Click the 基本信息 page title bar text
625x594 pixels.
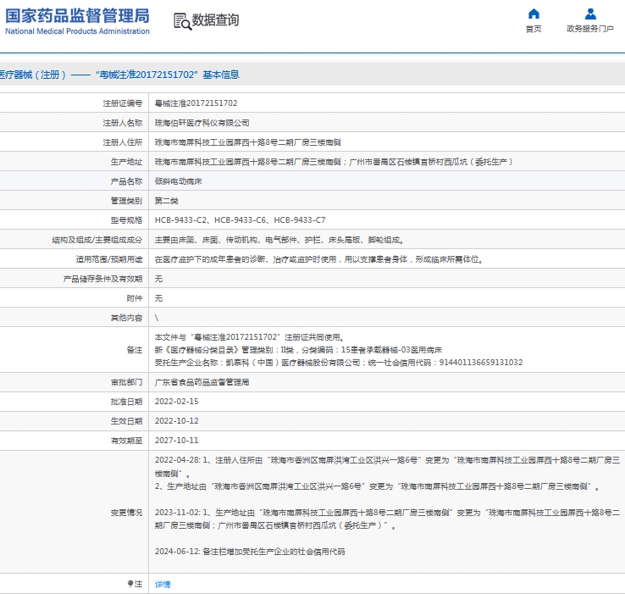[x=221, y=75]
